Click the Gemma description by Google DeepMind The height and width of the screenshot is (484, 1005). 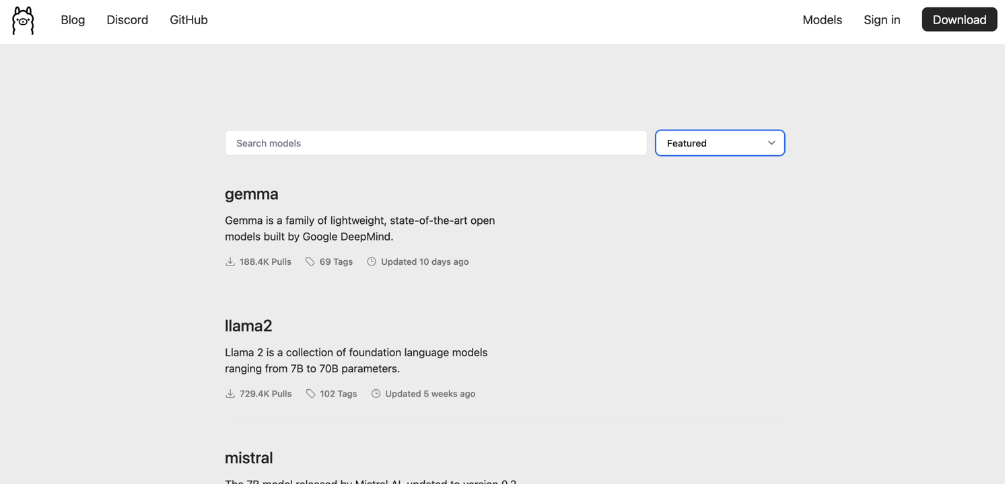pyautogui.click(x=360, y=229)
